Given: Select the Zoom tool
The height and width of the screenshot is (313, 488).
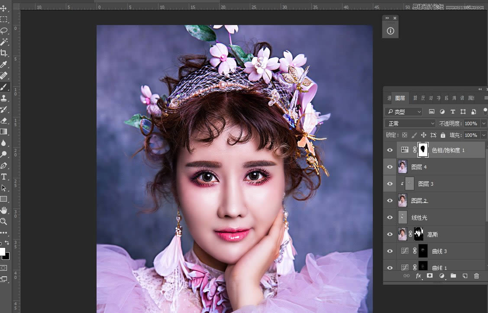Looking at the screenshot, I should (4, 221).
